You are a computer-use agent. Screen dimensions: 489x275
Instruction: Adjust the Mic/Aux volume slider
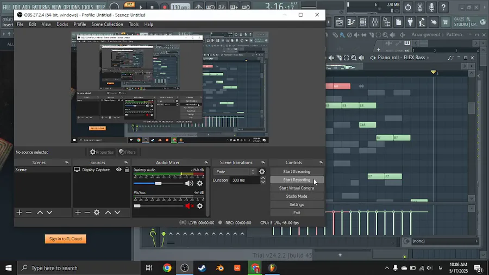(x=137, y=206)
